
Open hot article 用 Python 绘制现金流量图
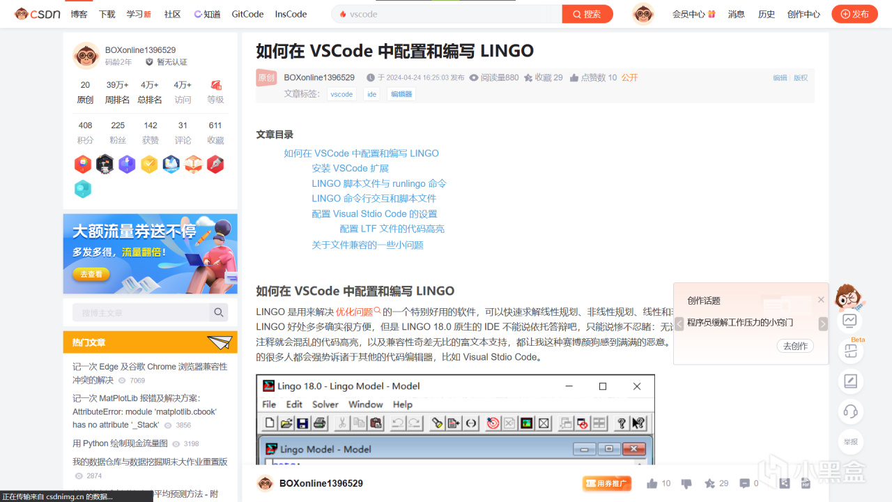point(120,443)
